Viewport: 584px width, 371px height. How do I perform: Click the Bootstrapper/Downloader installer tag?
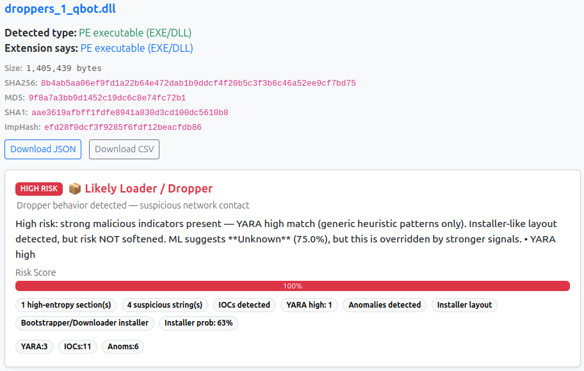pos(85,322)
